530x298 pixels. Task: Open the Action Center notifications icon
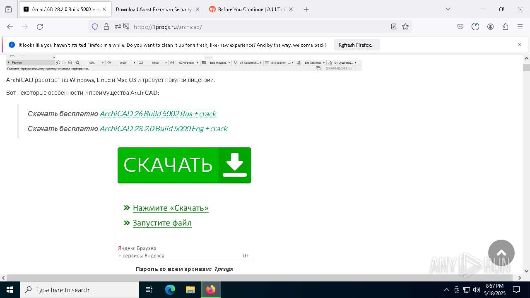[516, 290]
